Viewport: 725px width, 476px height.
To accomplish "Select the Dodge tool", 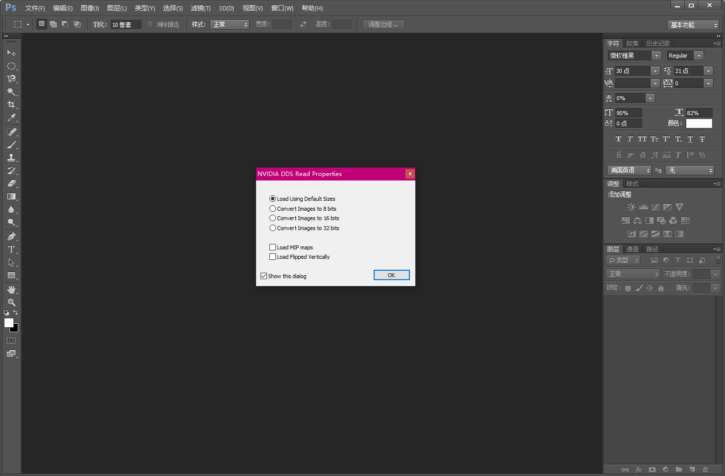I will point(11,222).
